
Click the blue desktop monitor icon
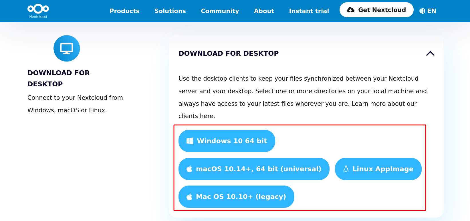[x=67, y=48]
